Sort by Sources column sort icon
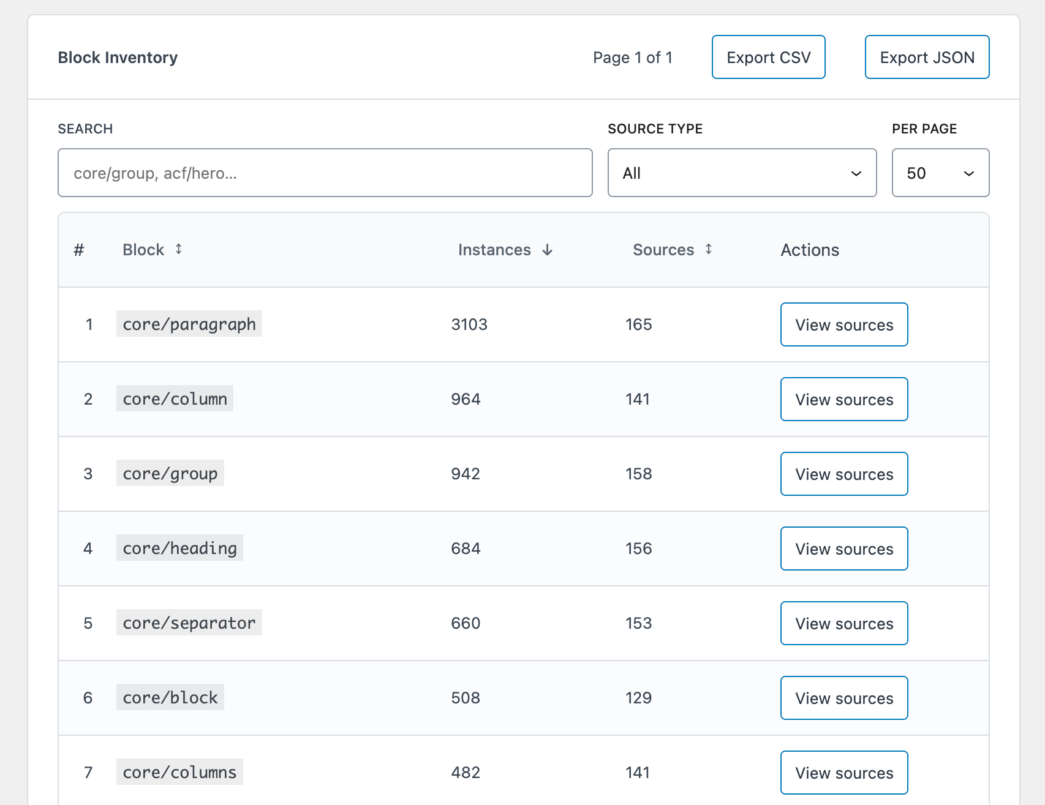This screenshot has width=1045, height=805. click(x=709, y=249)
